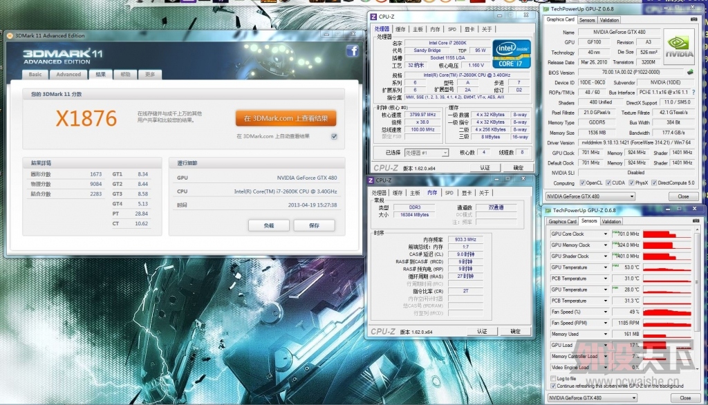
Task: Click the BIOS save chip icon
Action: 690,73
